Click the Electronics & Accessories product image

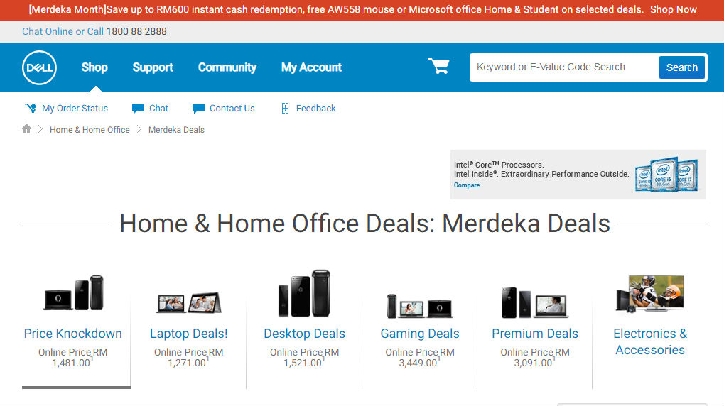650,294
